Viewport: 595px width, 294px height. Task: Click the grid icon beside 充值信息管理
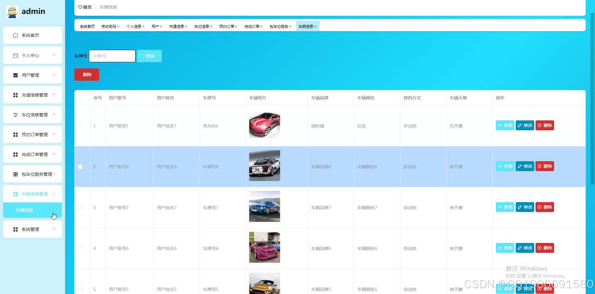[15, 95]
